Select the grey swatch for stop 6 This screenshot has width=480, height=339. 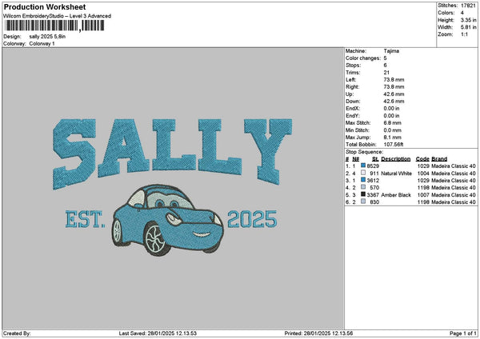pos(364,201)
